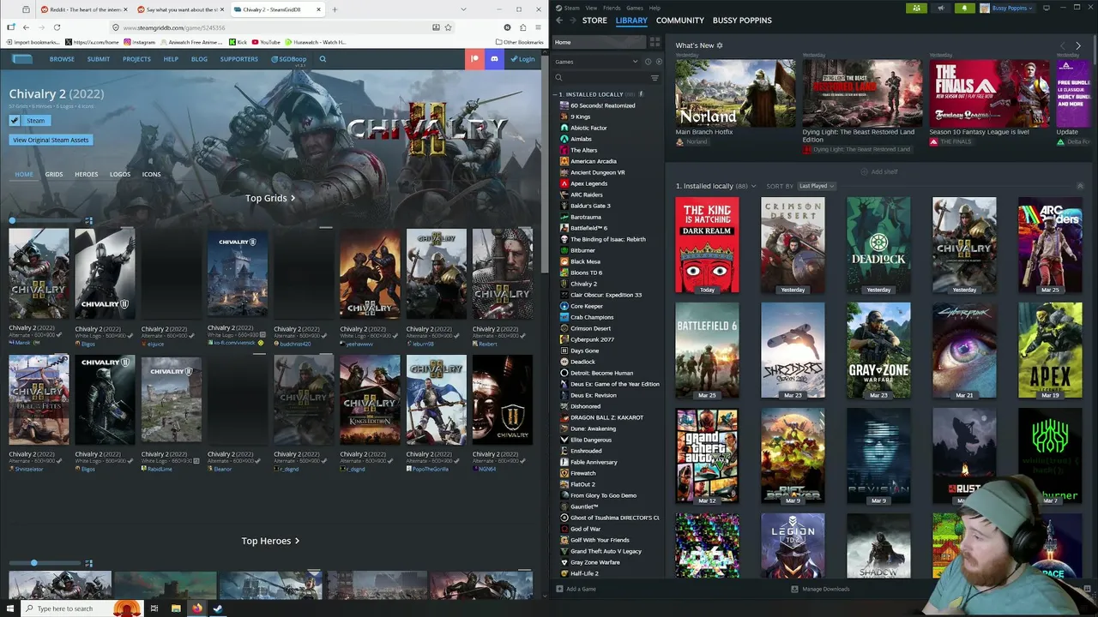Select Chivalry 2 in Steam sidebar list
Screen dimensions: 1098x617
583,284
